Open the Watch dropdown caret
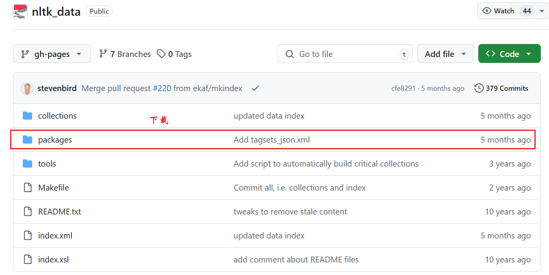 [542, 11]
